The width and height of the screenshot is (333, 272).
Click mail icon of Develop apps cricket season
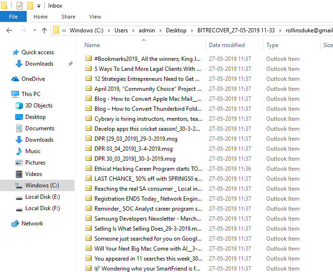tap(89, 128)
